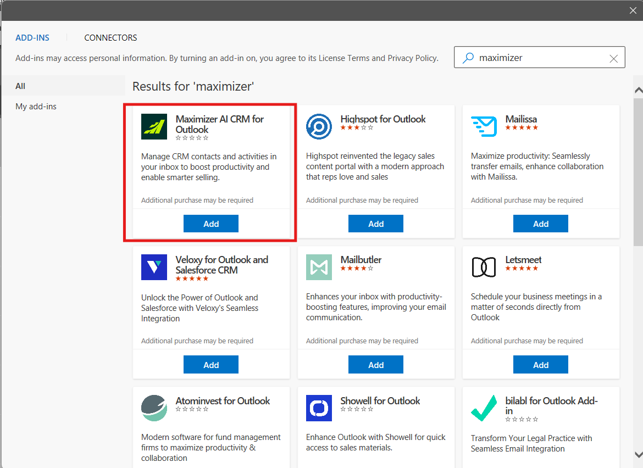Open the Mailbutler title link
Screen dimensions: 643x468
point(361,260)
